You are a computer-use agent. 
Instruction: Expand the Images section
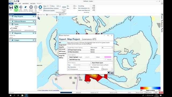click(10, 40)
